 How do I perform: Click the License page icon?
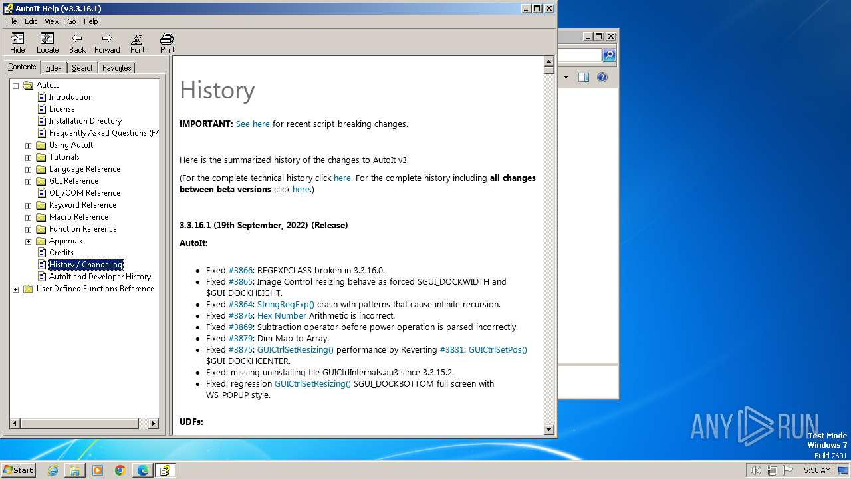[x=42, y=109]
